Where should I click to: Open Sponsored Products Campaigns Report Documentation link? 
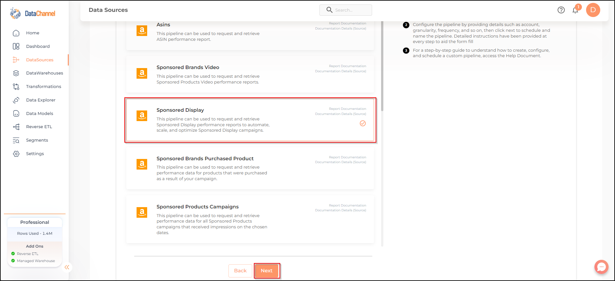tap(347, 206)
